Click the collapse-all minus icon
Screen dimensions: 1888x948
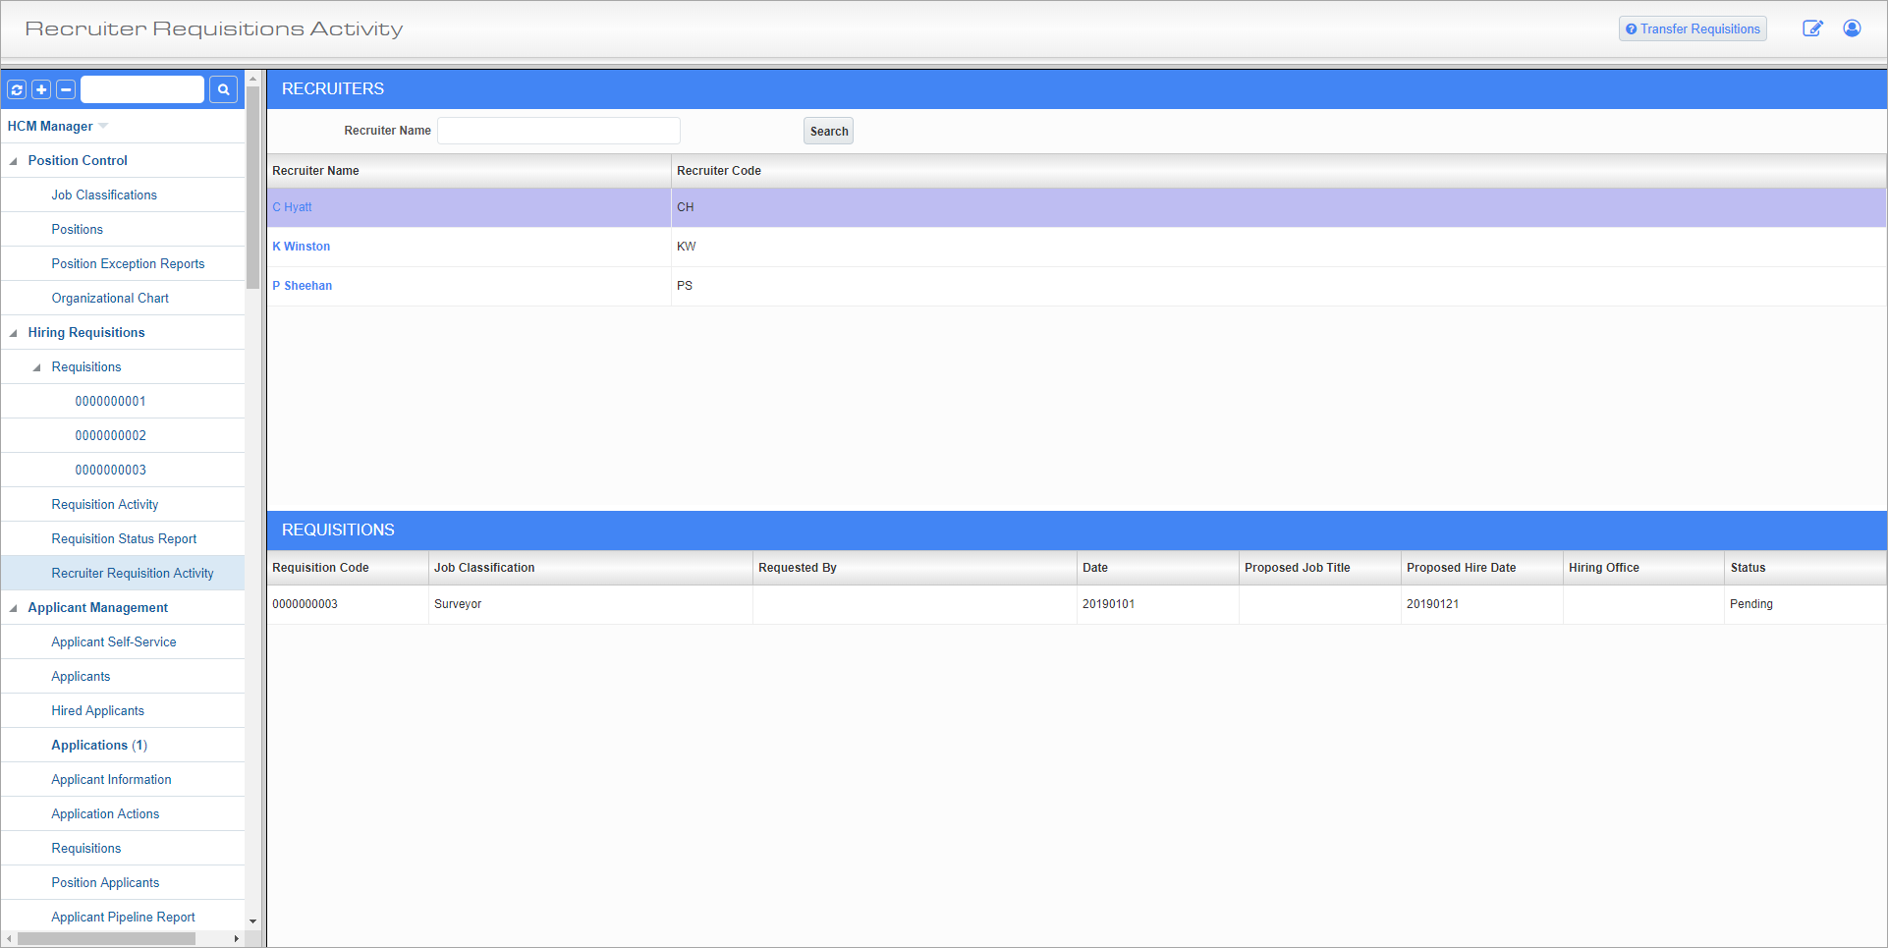tap(66, 90)
